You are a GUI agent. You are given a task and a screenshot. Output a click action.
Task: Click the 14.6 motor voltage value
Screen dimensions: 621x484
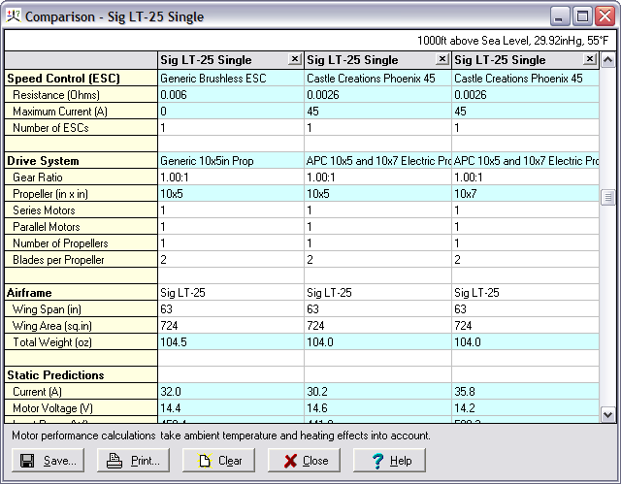click(377, 408)
